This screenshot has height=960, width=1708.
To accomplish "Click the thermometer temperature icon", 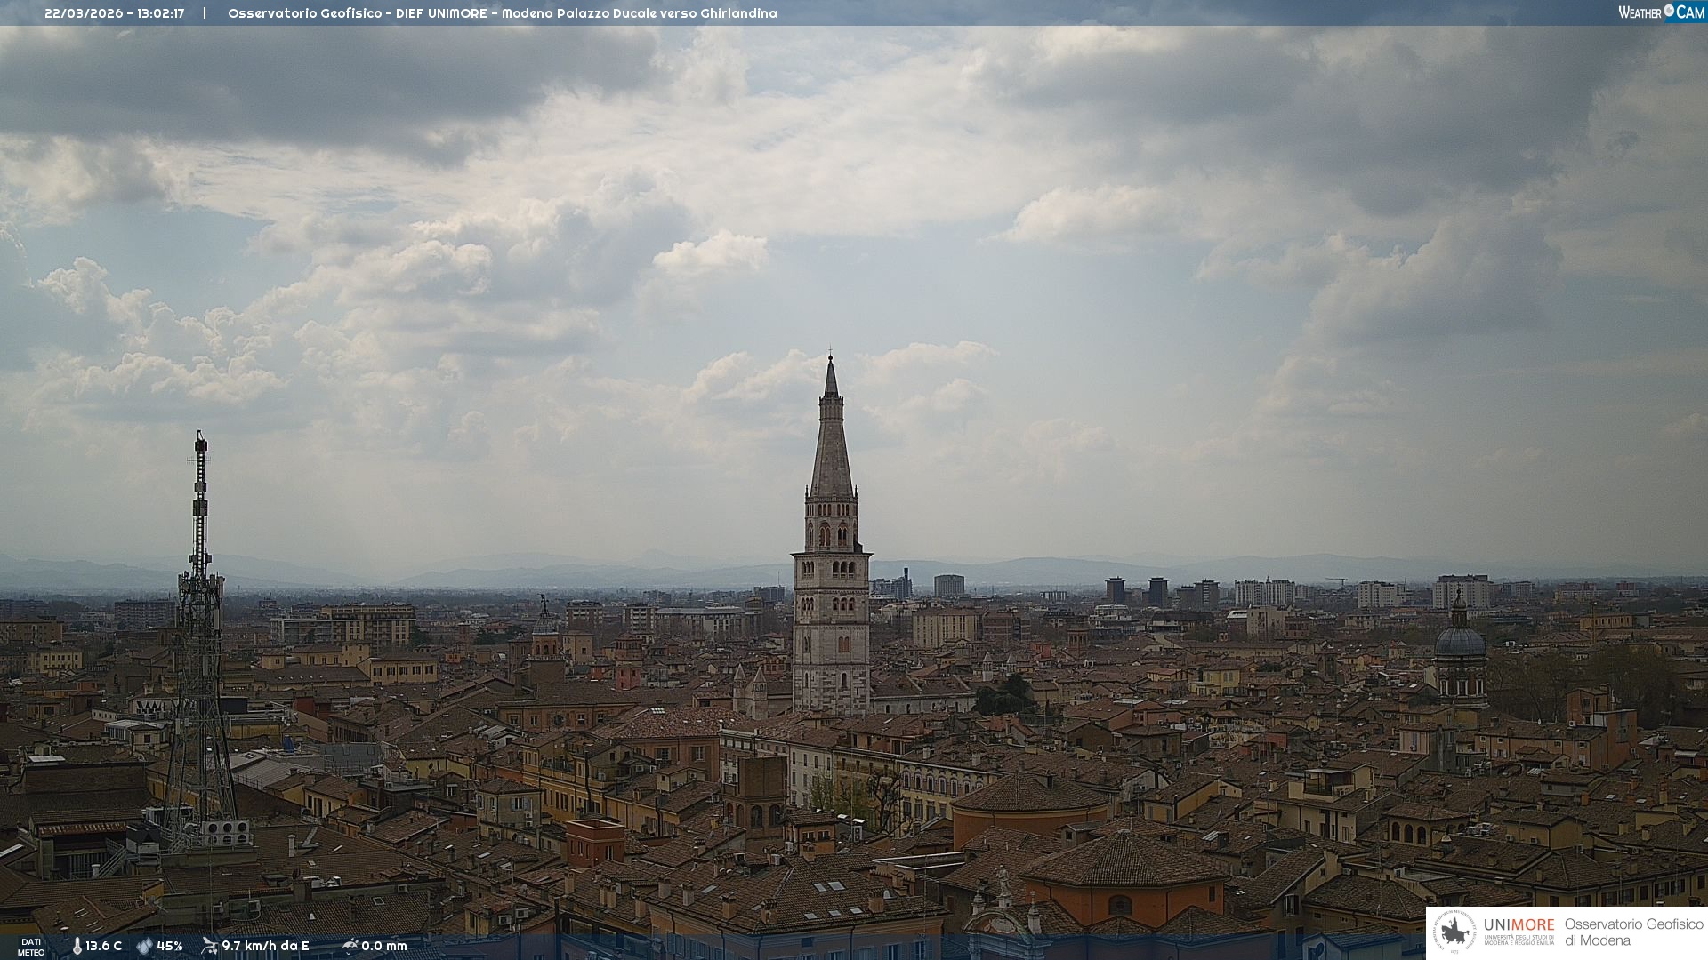I will 77,946.
